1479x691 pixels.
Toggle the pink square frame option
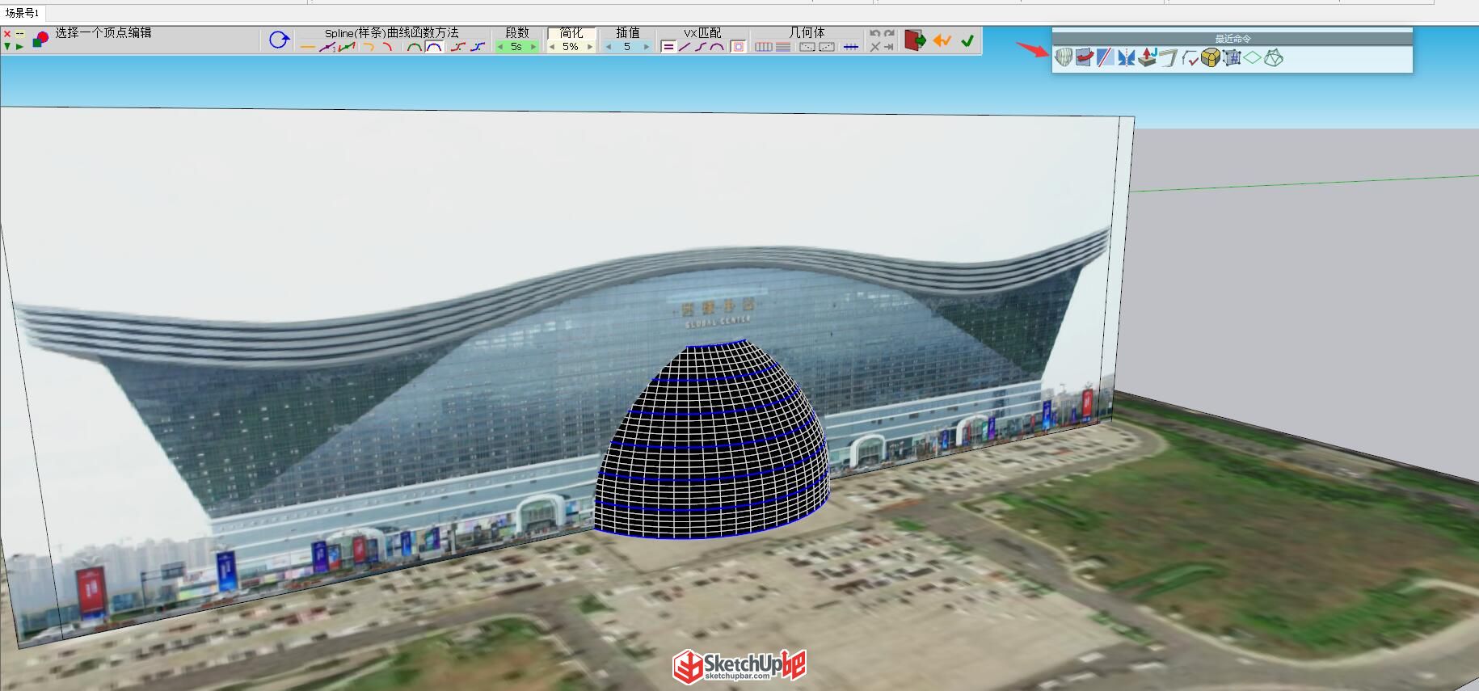[x=738, y=47]
